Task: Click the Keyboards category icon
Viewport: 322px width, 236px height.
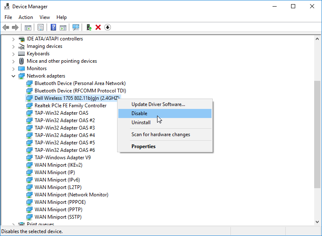Action: (x=21, y=54)
